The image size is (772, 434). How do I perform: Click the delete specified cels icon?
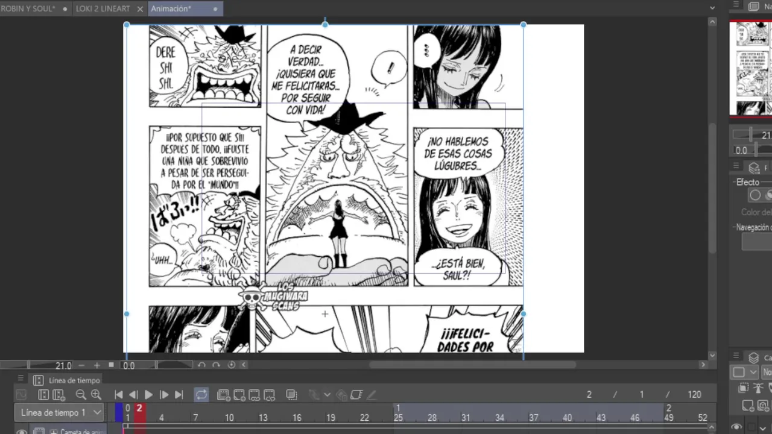coord(269,395)
